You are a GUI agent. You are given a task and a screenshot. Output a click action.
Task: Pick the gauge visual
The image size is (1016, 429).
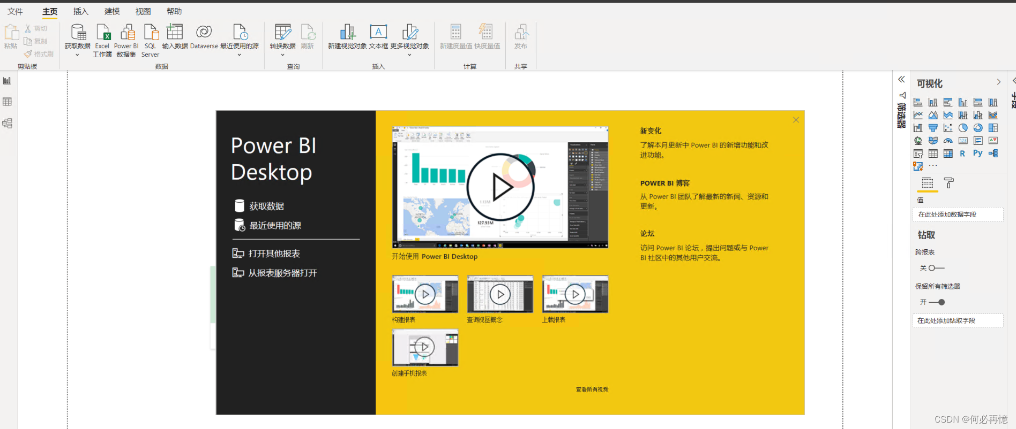[x=948, y=141]
